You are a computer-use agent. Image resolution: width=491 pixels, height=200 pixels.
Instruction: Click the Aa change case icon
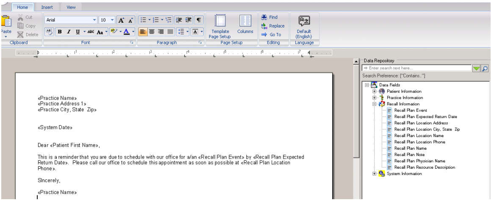[100, 32]
